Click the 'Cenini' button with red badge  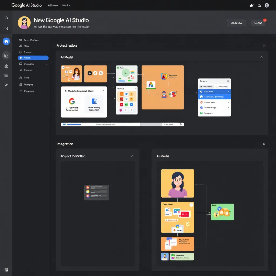tap(258, 23)
